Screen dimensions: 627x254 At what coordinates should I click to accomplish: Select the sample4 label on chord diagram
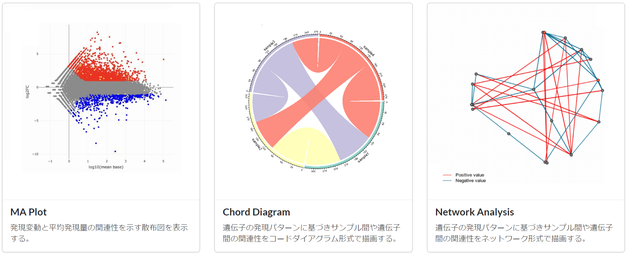tap(369, 51)
